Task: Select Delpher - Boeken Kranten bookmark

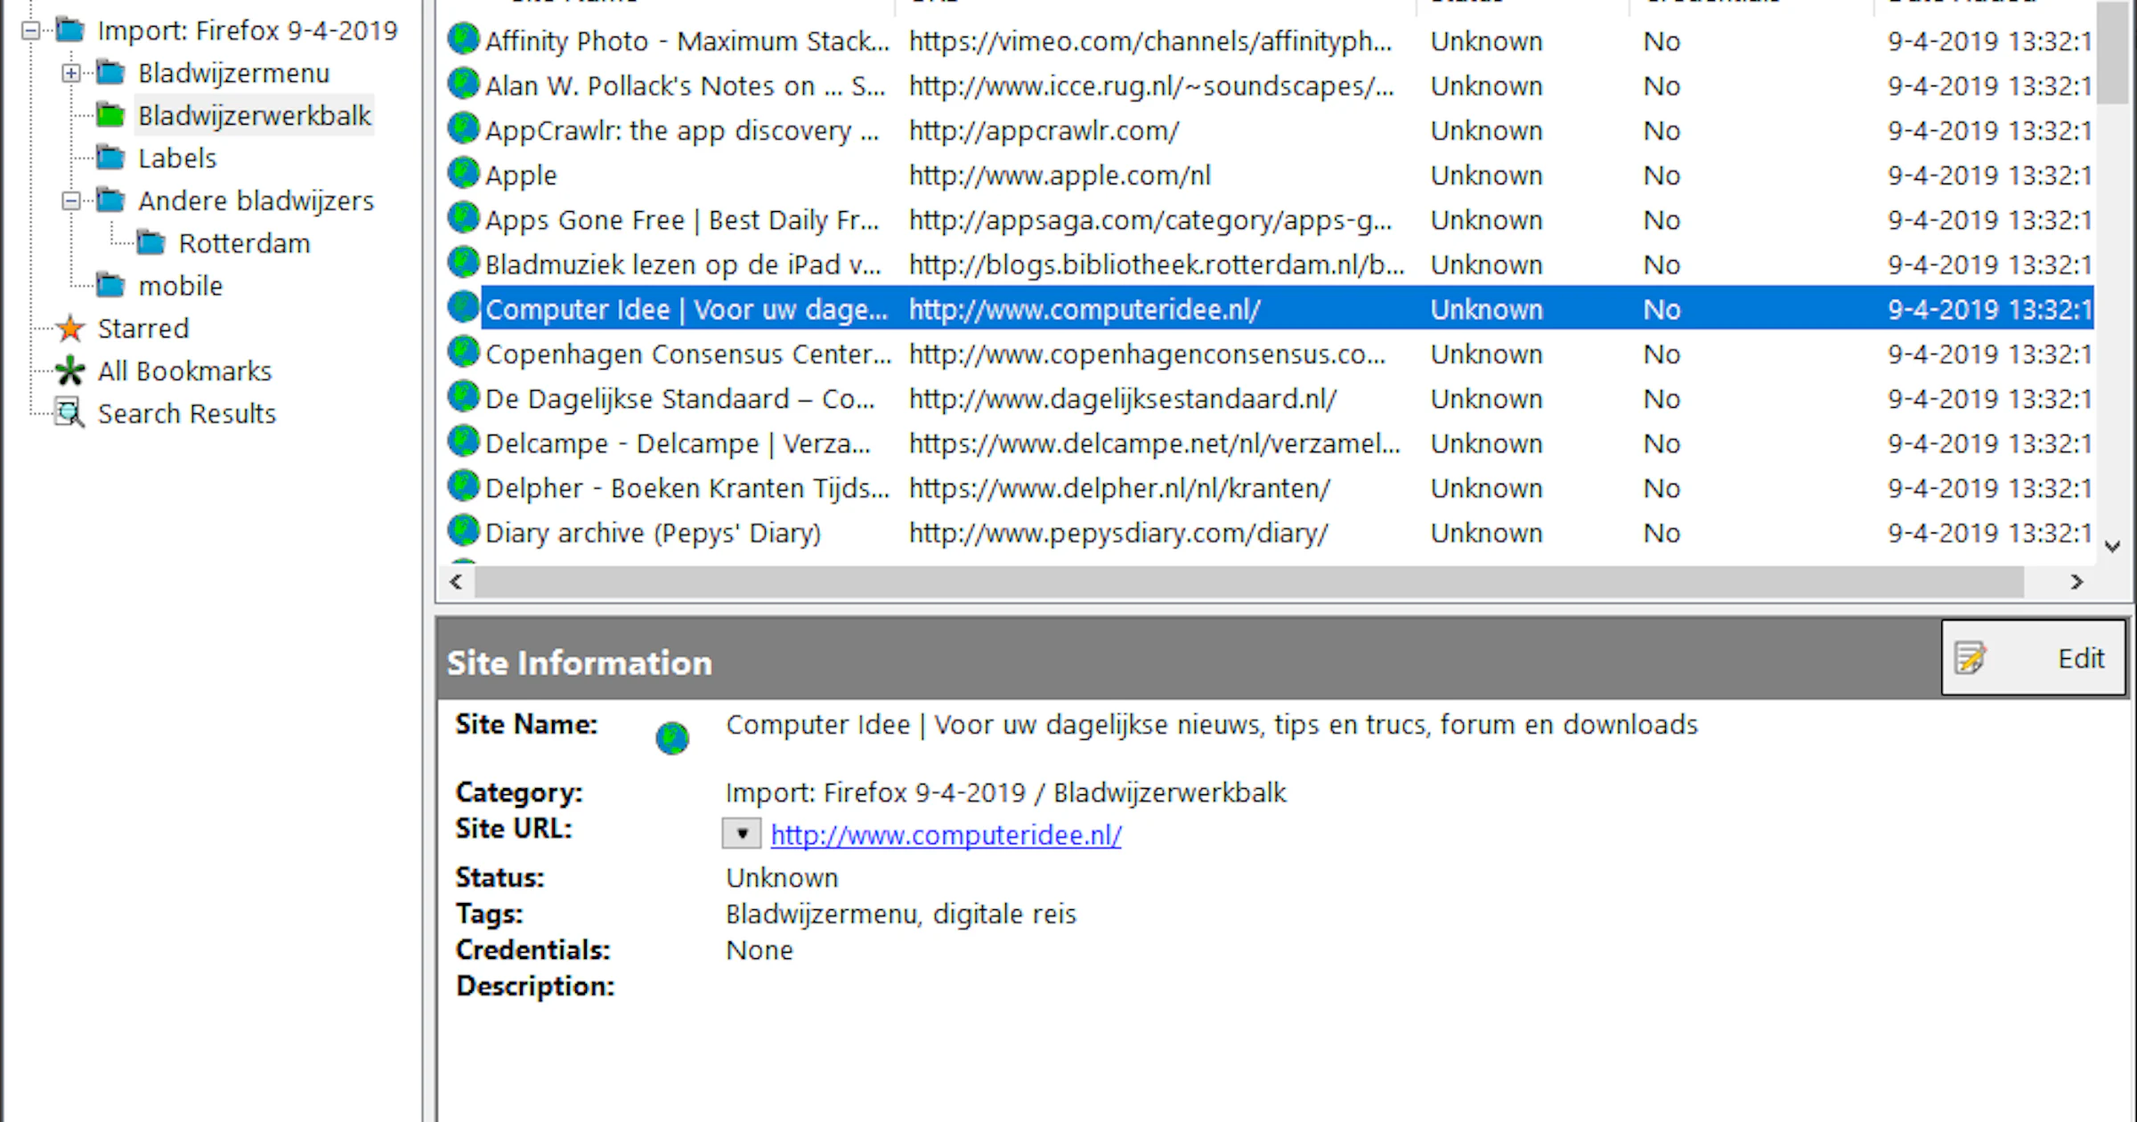Action: pyautogui.click(x=687, y=488)
